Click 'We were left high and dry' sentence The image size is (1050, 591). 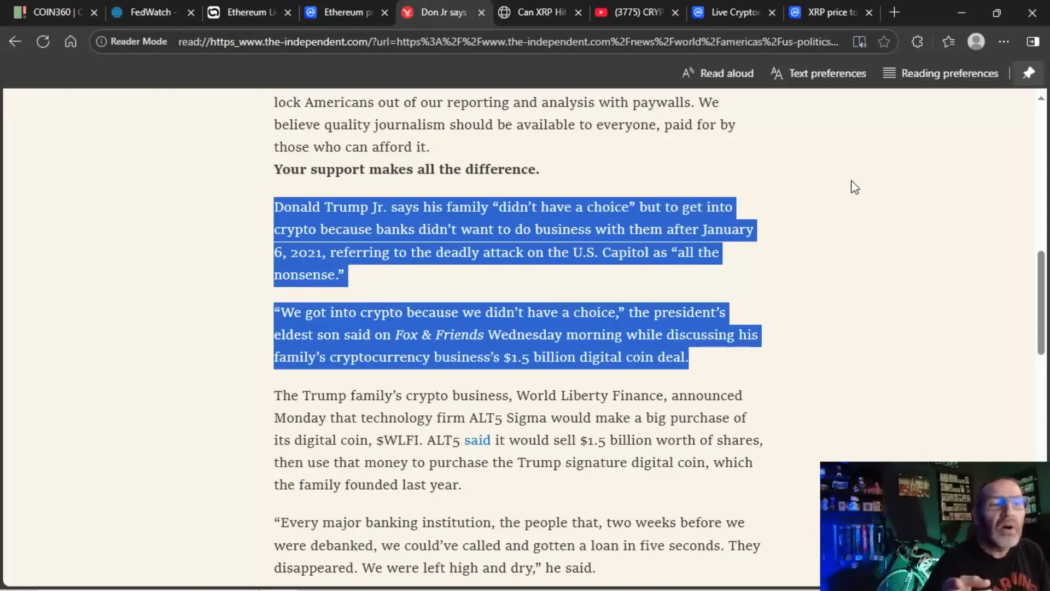coord(447,568)
